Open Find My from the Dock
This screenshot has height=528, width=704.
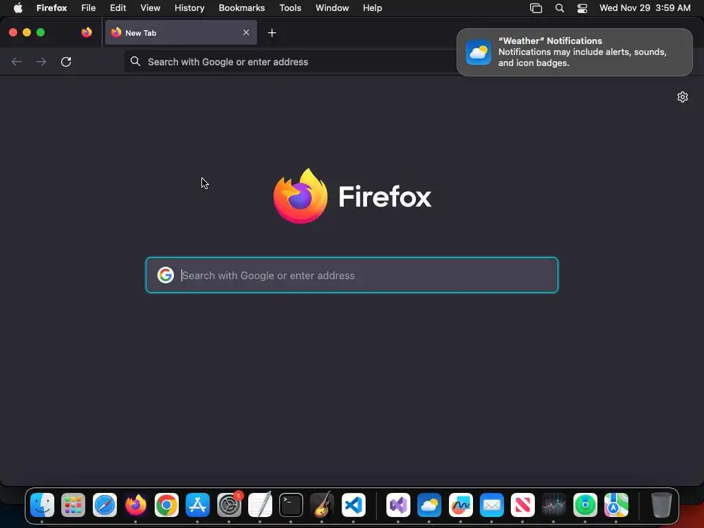tap(585, 505)
